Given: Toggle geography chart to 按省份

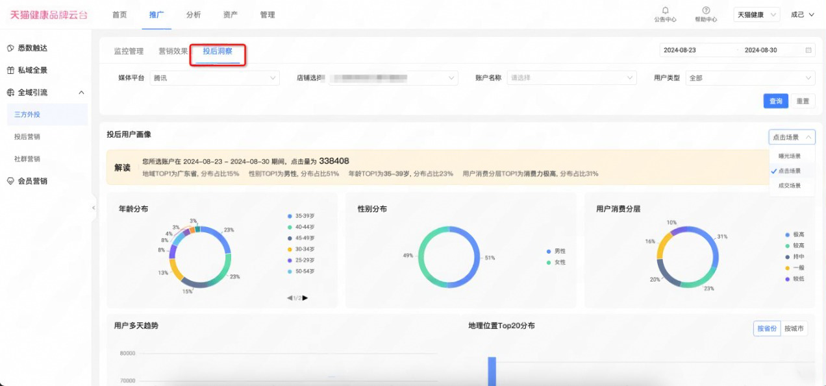Looking at the screenshot, I should click(766, 328).
